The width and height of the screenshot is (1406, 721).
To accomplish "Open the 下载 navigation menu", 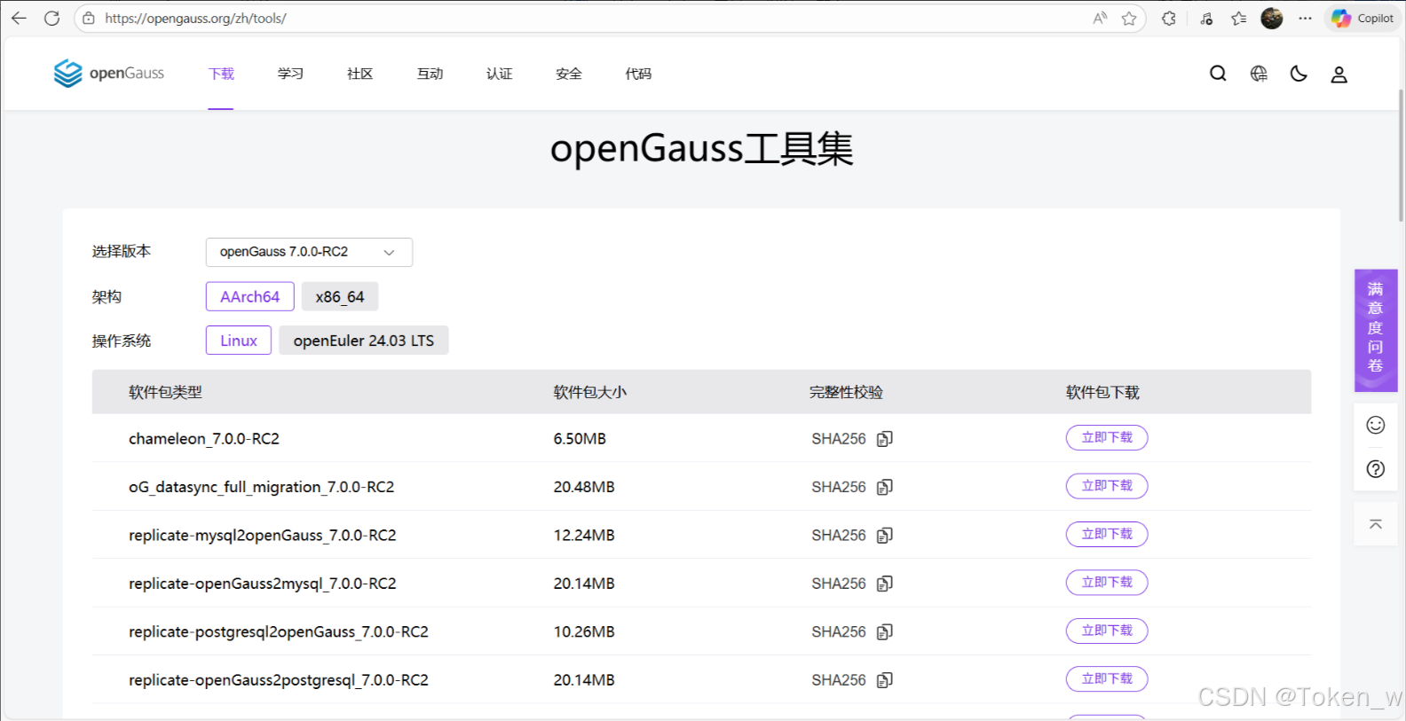I will pos(221,74).
